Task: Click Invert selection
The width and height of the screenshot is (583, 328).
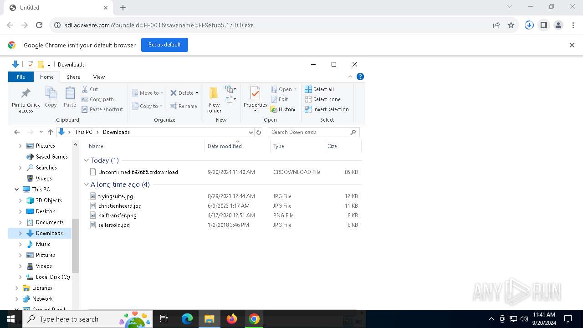Action: pos(327,109)
